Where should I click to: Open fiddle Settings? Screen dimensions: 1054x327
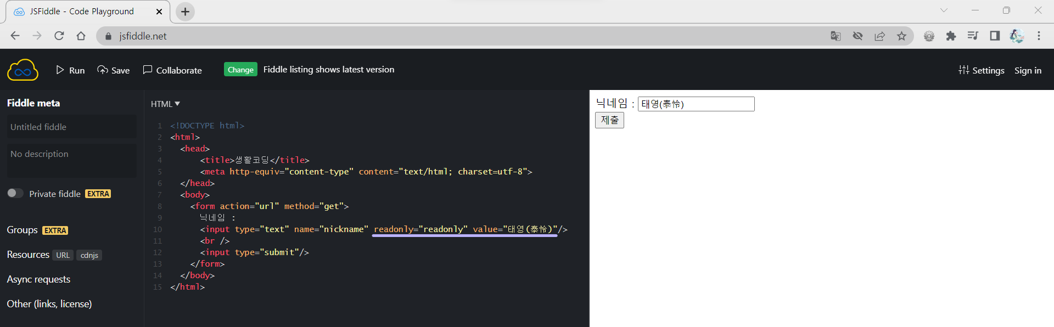coord(982,70)
